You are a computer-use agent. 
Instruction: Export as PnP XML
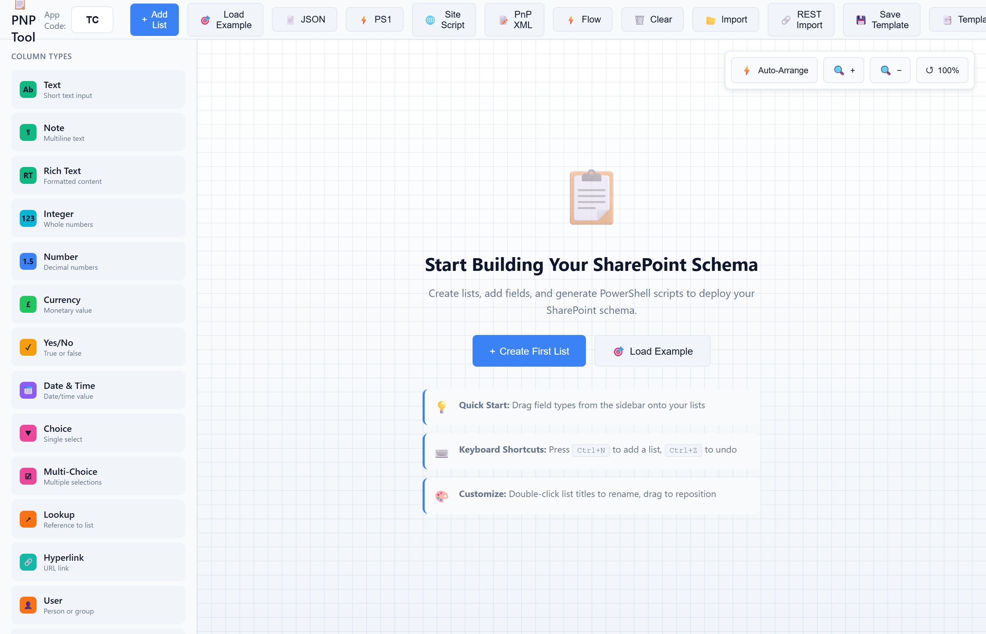[514, 20]
